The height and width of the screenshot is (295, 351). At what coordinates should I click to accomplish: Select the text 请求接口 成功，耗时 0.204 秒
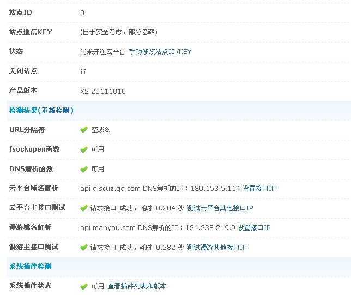(137, 208)
